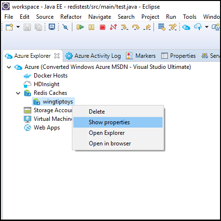Open the Edit menu
The image size is (221, 221).
click(x=25, y=17)
